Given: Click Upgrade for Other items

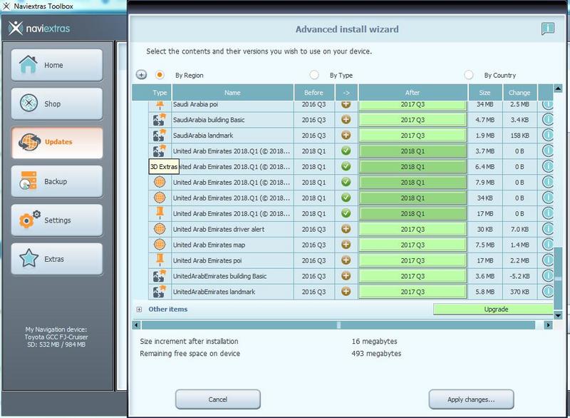Looking at the screenshot, I should pos(493,310).
